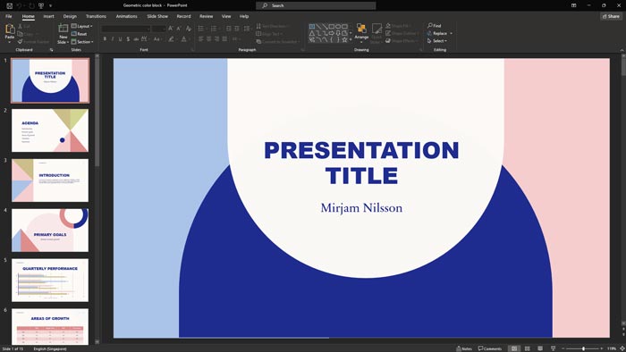Viewport: 626px width, 352px height.
Task: Click the Paste clipboard icon
Action: (x=10, y=29)
